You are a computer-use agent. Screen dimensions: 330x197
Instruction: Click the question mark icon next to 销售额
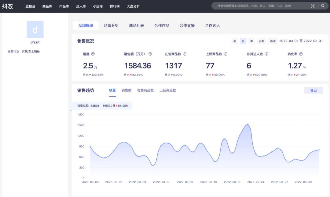tap(150, 53)
